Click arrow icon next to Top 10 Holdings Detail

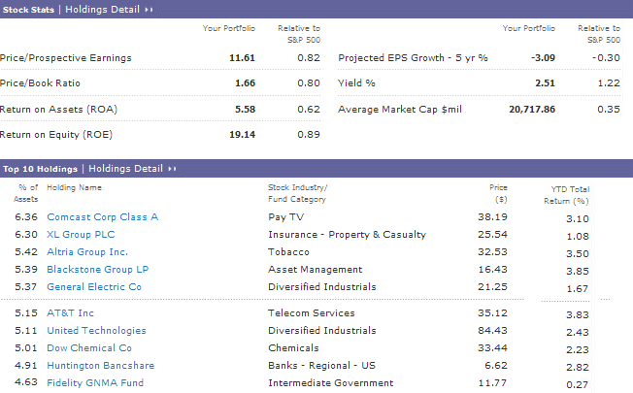173,169
